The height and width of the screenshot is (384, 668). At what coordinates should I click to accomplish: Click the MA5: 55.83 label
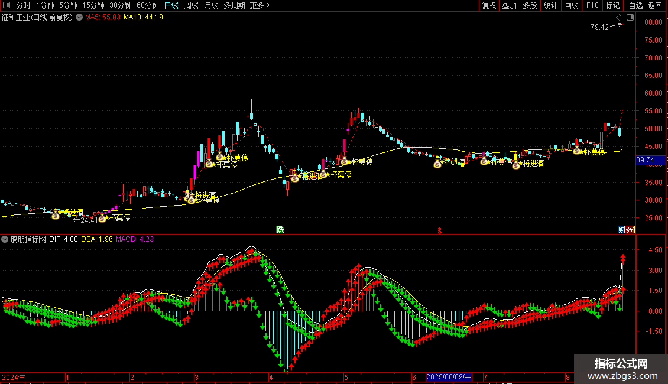point(103,17)
